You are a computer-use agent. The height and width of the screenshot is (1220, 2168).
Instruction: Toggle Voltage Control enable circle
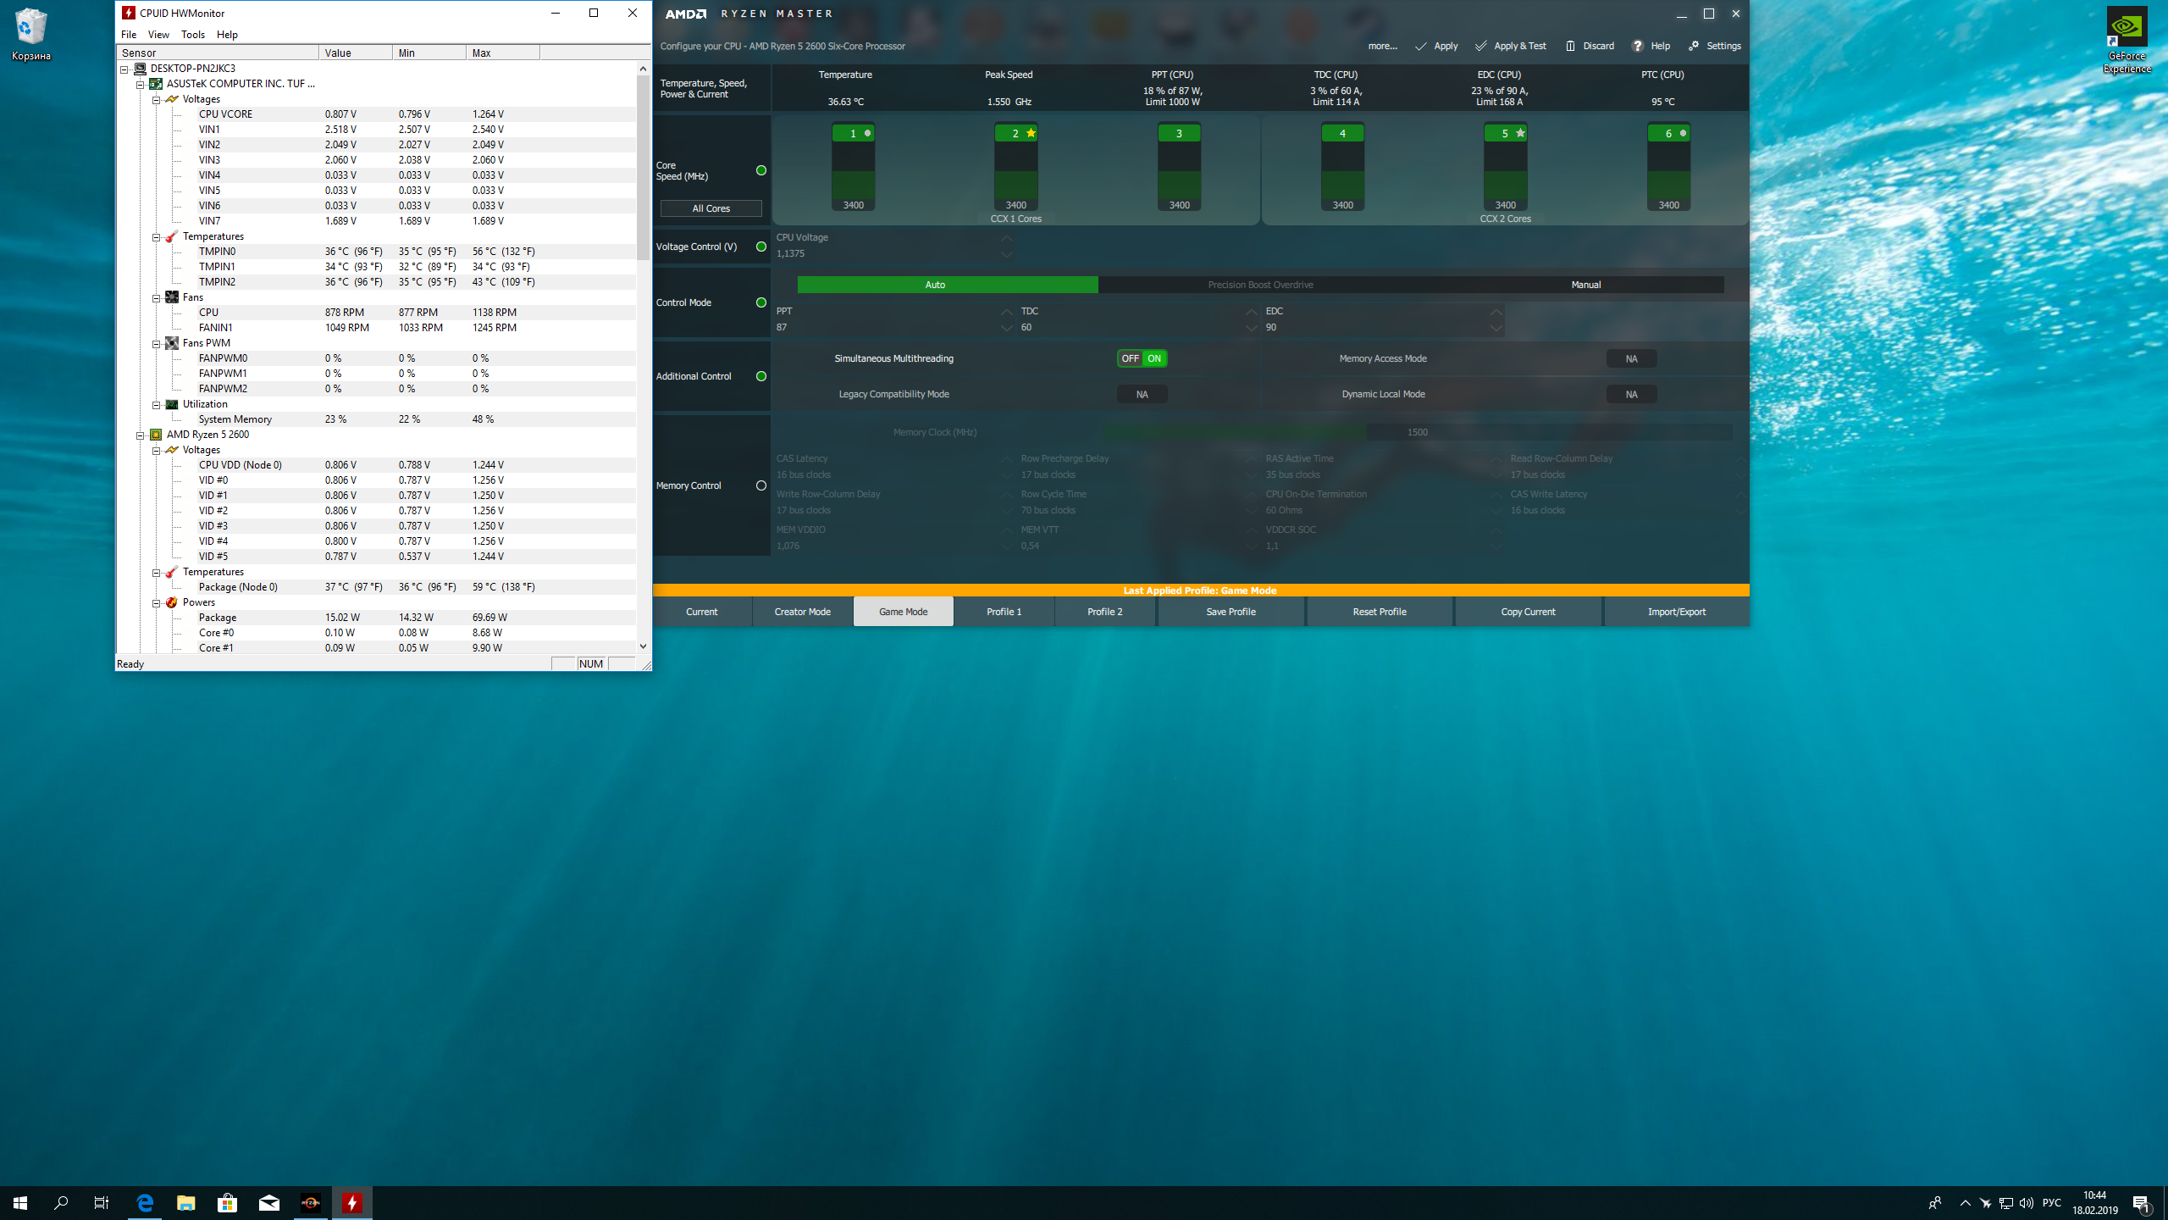coord(760,247)
